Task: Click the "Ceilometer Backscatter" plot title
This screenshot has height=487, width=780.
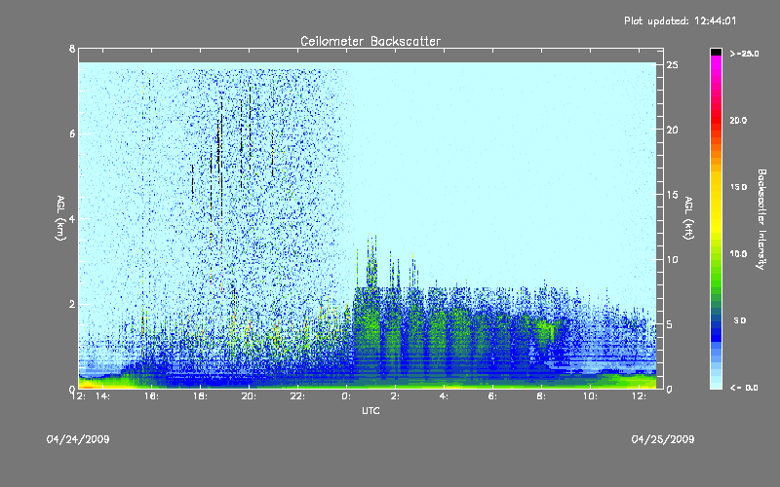Action: [370, 41]
